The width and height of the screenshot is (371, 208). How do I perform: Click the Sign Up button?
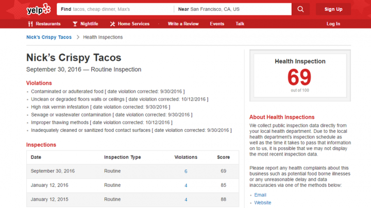click(333, 9)
